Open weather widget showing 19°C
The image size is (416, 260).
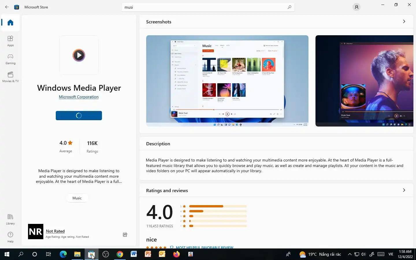320,254
